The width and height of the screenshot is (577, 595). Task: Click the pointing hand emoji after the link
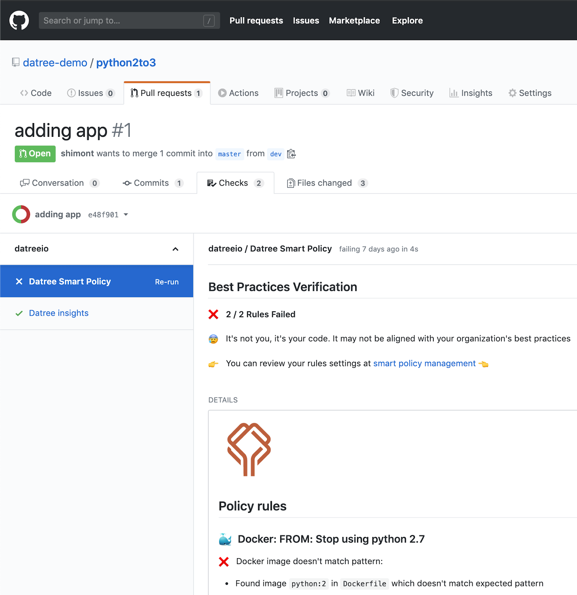coord(484,364)
